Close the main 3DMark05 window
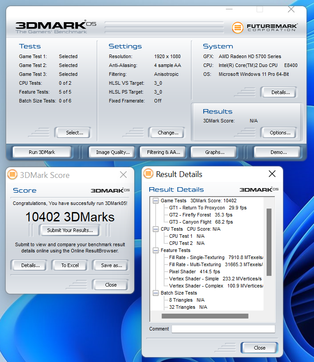Image resolution: width=314 pixels, height=362 pixels. tap(291, 9)
